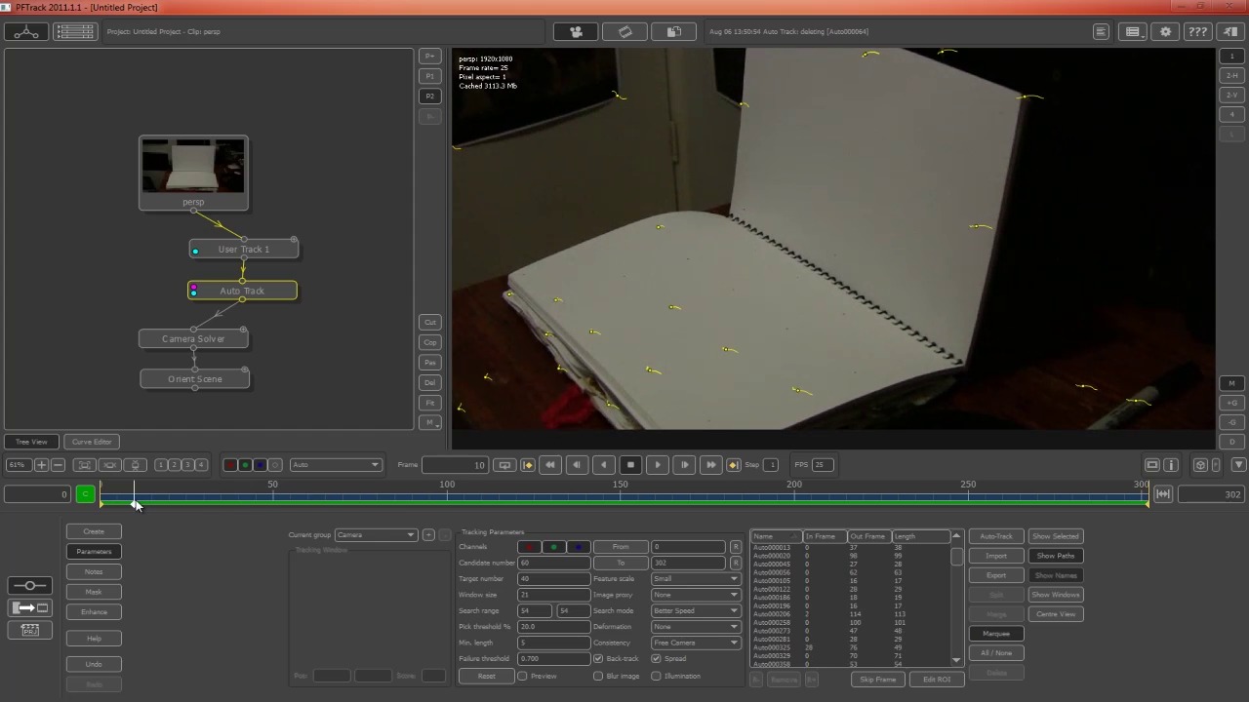Image resolution: width=1249 pixels, height=702 pixels.
Task: Click the Export button
Action: pyautogui.click(x=996, y=575)
